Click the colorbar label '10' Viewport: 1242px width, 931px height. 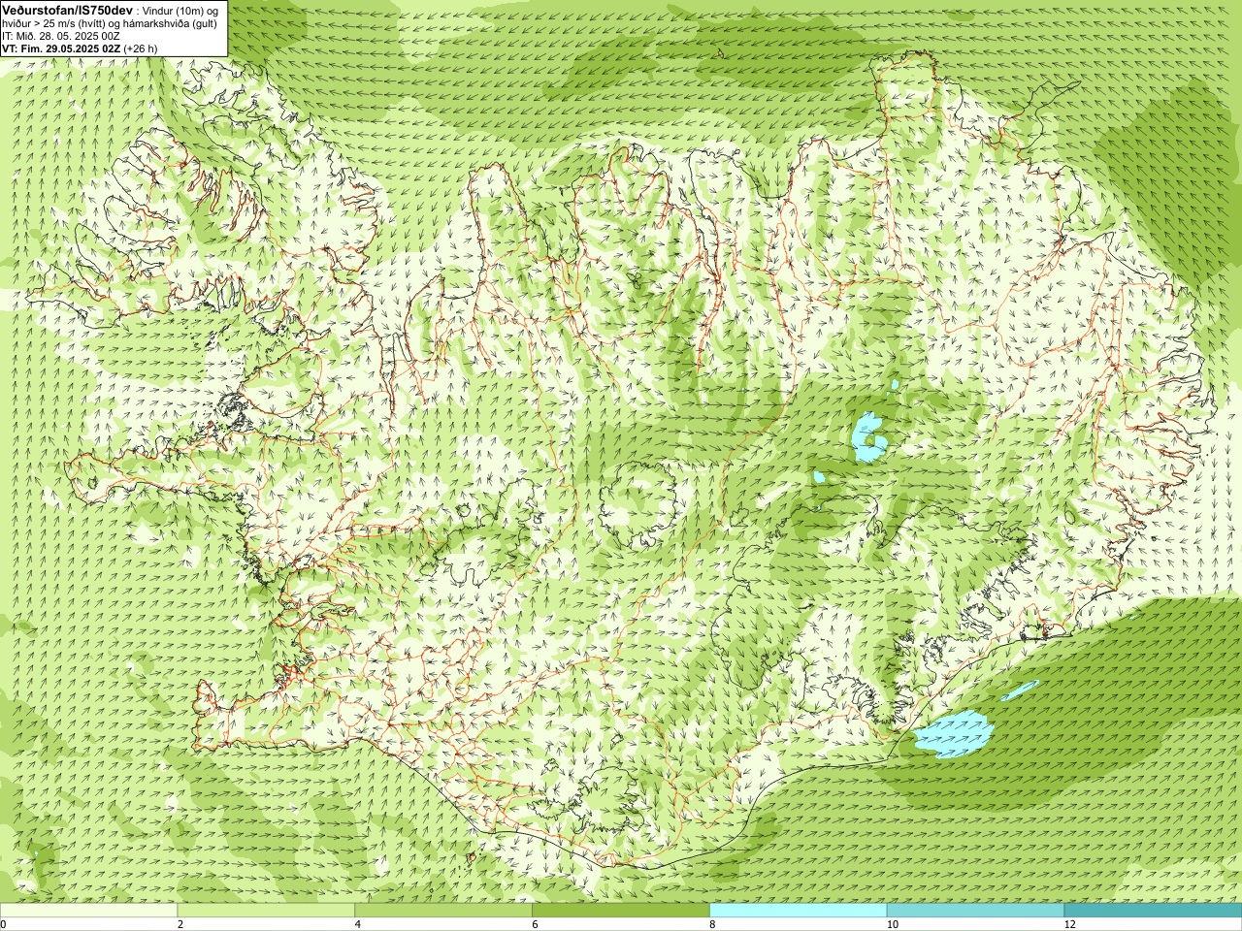click(x=892, y=924)
